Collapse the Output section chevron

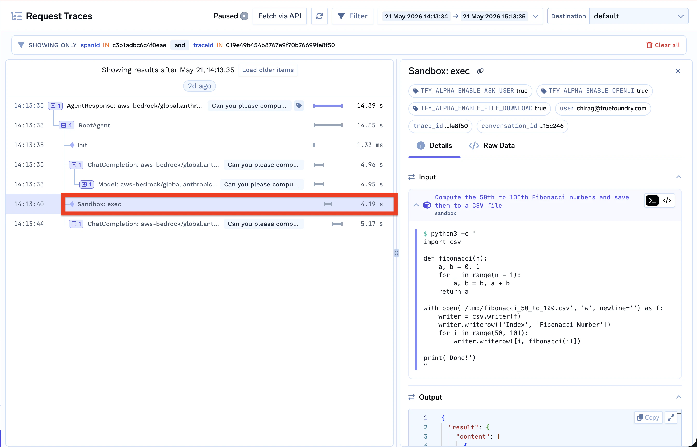[679, 397]
